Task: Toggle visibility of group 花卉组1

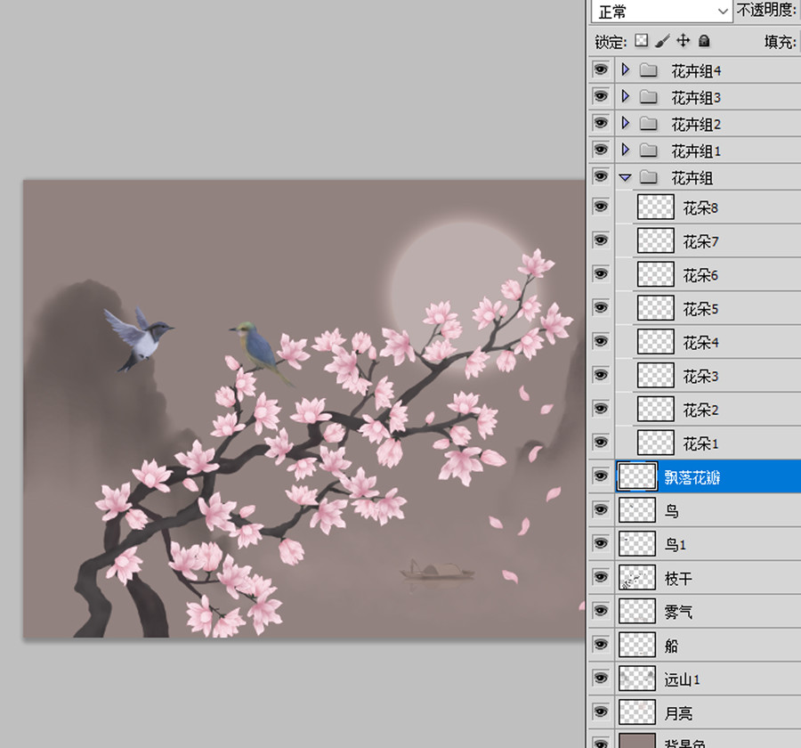Action: coord(601,150)
